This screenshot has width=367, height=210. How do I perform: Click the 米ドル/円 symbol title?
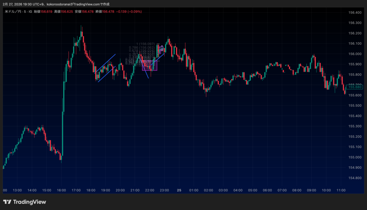tap(13, 11)
